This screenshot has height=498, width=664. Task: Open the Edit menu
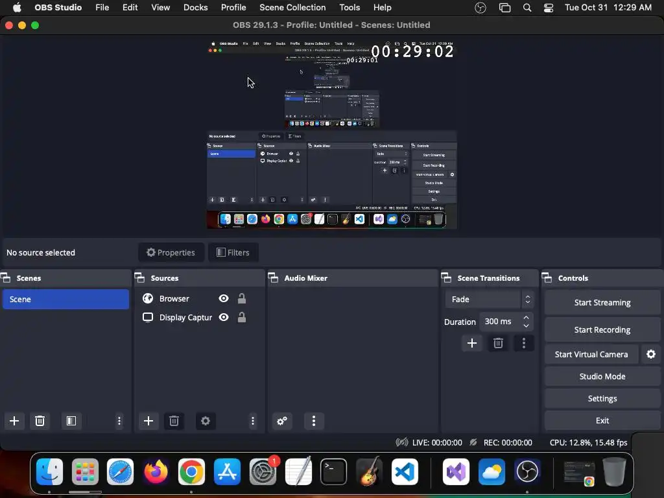tap(130, 8)
